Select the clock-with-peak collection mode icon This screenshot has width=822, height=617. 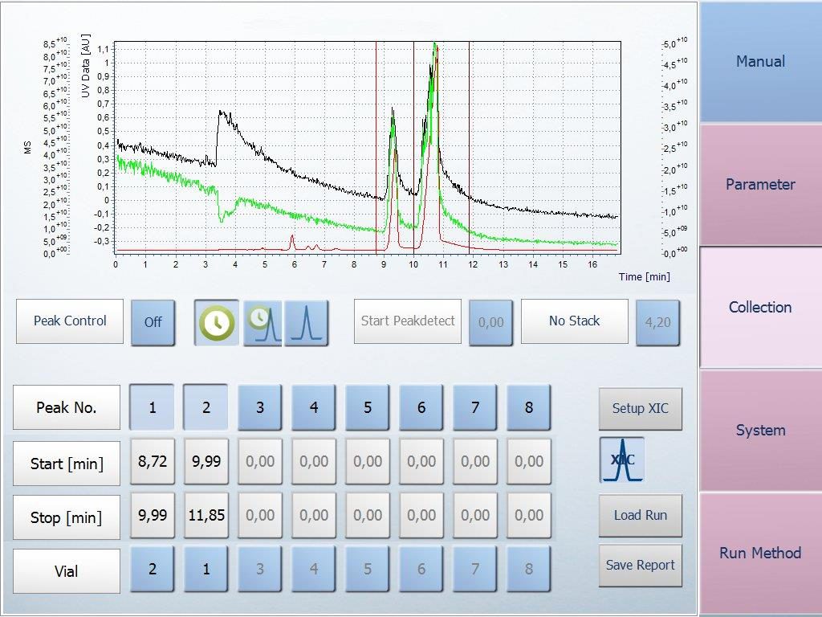[262, 323]
